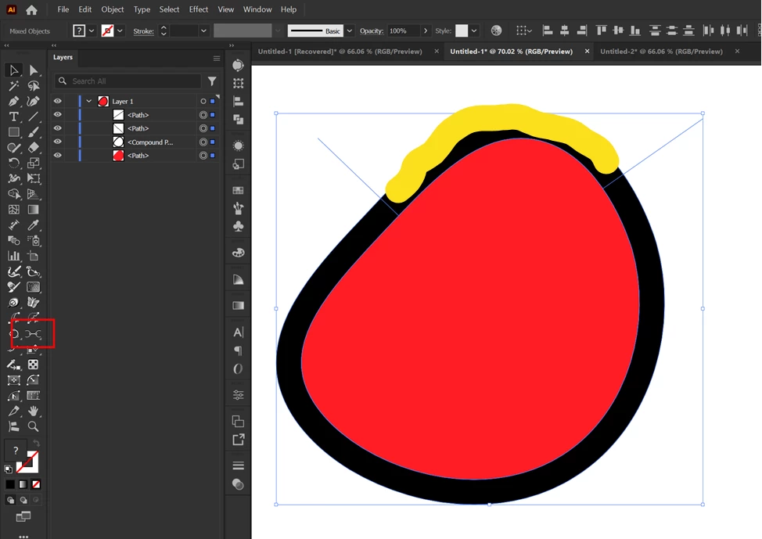Open the Object menu
The width and height of the screenshot is (762, 539).
112,9
